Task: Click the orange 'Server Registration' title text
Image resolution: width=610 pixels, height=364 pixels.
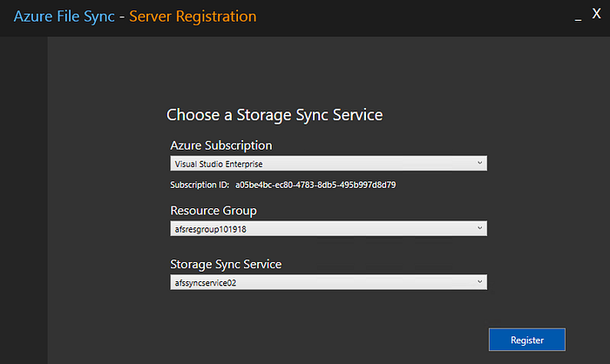Action: click(193, 17)
